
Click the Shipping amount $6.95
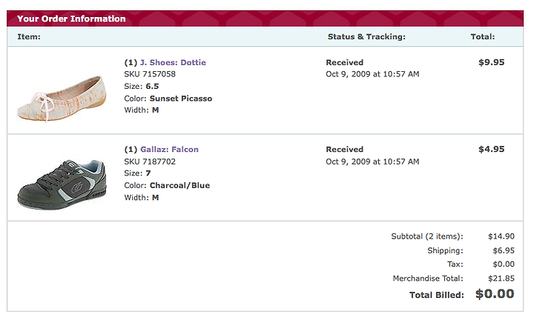click(x=504, y=250)
